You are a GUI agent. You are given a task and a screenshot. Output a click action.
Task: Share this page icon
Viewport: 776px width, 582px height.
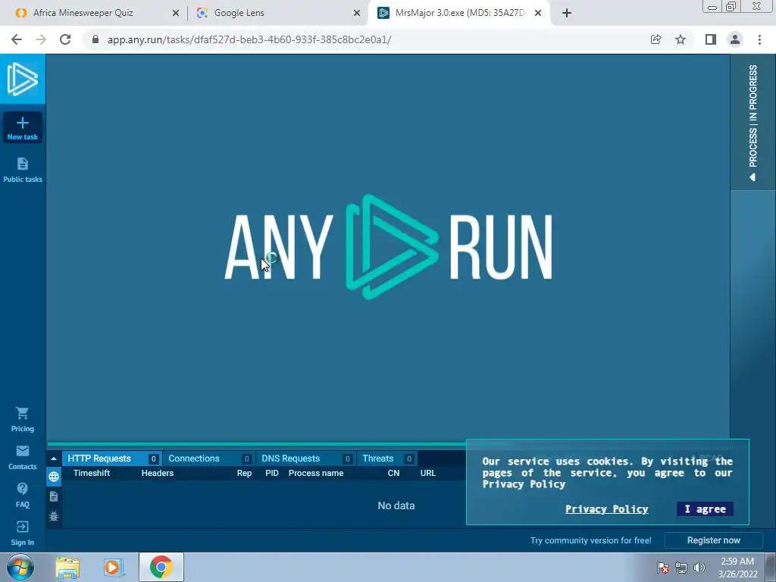pyautogui.click(x=656, y=39)
